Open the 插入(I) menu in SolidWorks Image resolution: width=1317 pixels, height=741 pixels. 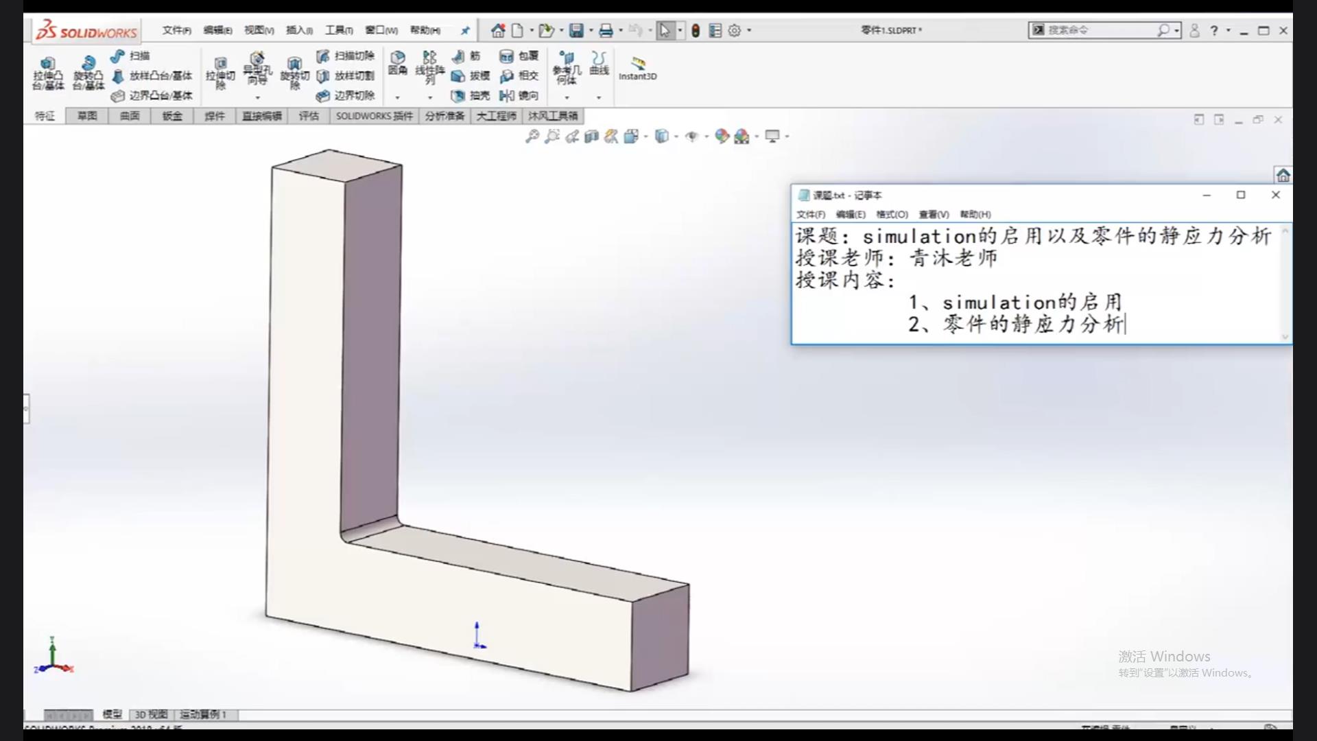299,30
